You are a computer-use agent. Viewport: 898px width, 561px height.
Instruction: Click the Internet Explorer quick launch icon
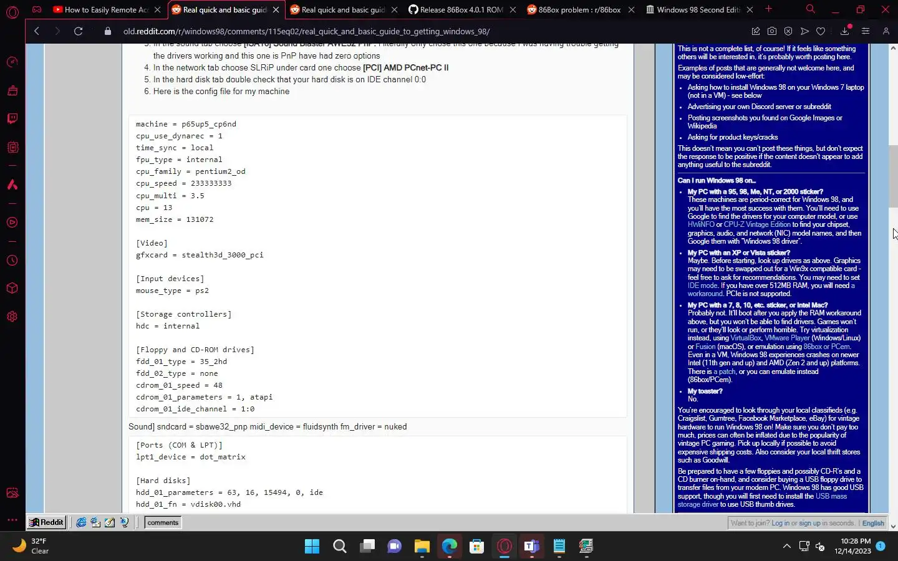81,522
